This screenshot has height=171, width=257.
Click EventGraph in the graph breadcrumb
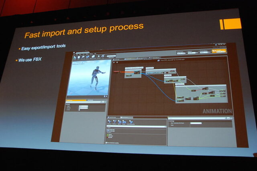pyautogui.click(x=180, y=60)
